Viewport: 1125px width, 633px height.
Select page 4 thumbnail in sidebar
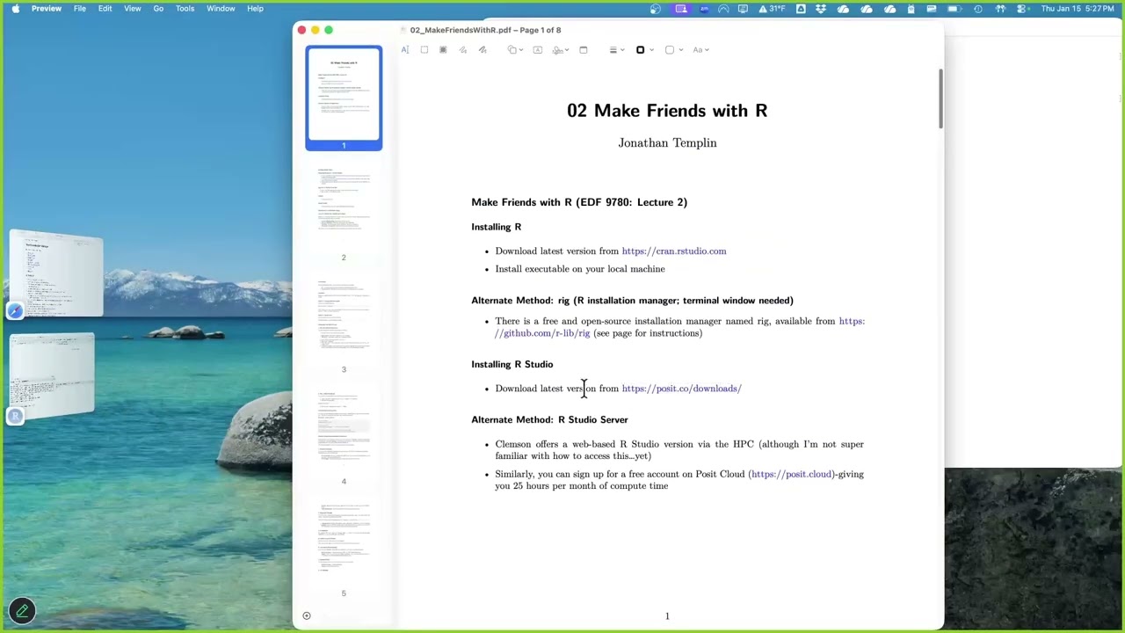point(344,429)
